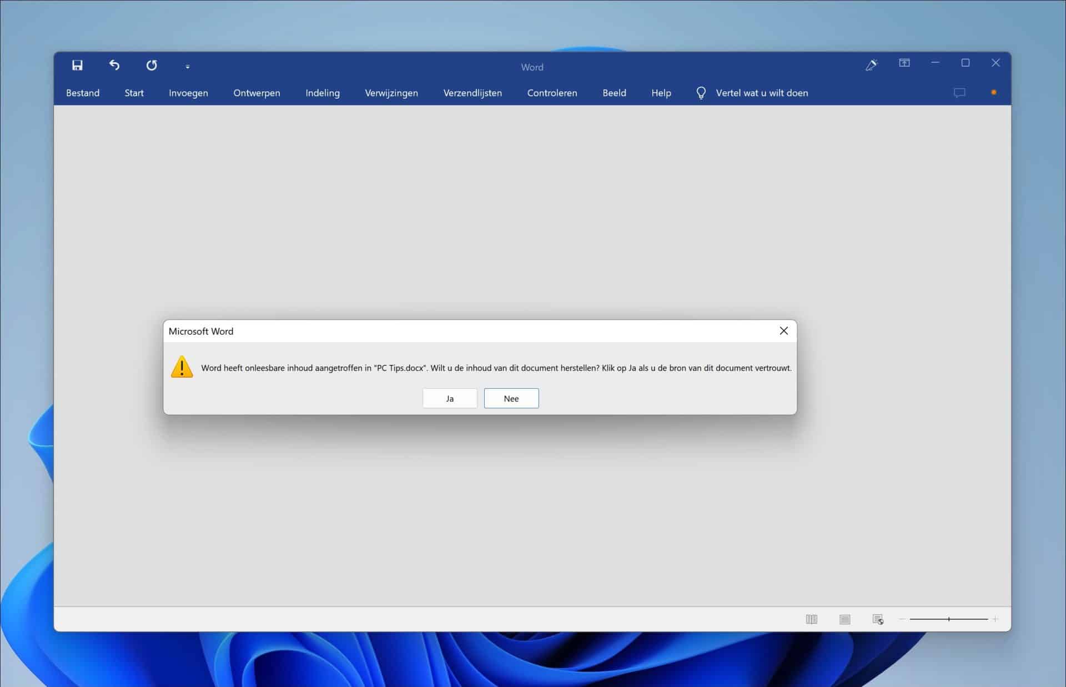Viewport: 1066px width, 687px height.
Task: Redo using the repeat icon
Action: [152, 66]
